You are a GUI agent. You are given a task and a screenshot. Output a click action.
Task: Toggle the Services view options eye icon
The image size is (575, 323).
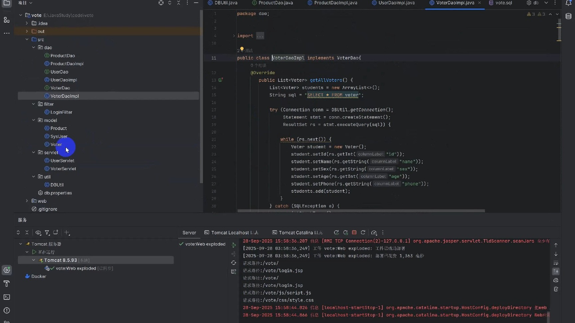point(38,233)
